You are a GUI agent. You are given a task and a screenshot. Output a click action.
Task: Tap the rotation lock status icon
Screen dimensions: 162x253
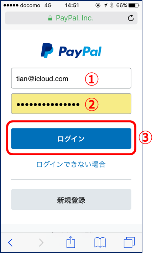(x=98, y=5)
